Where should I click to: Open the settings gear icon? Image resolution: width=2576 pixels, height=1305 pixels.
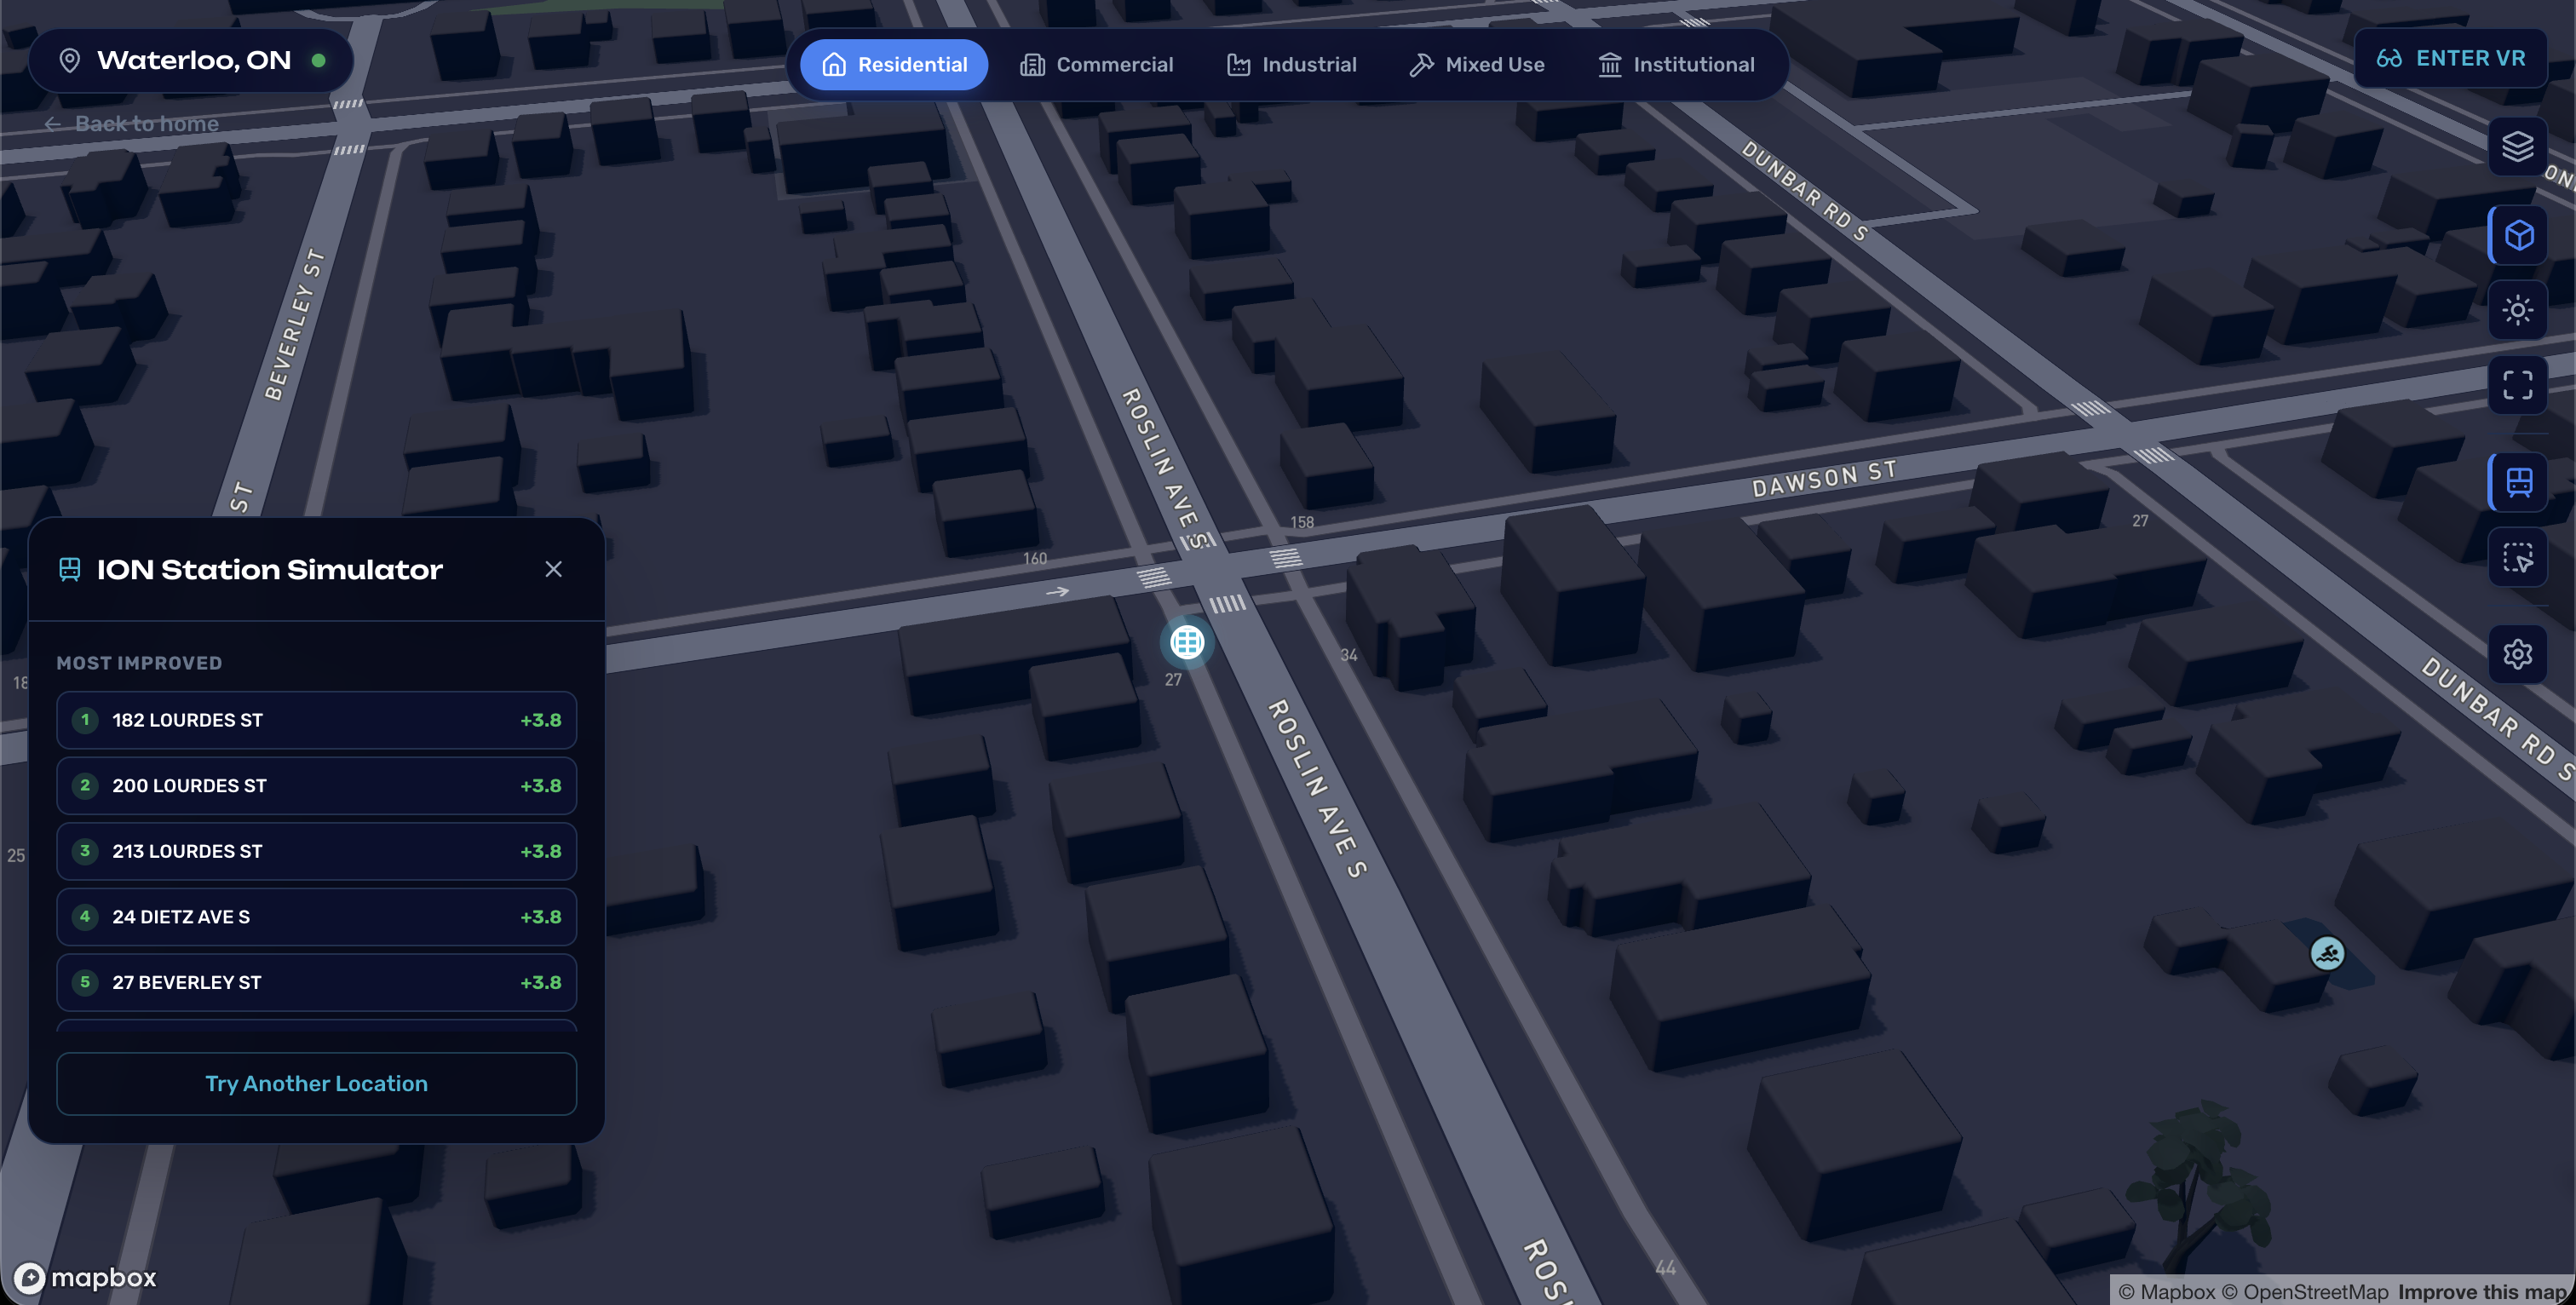tap(2517, 654)
